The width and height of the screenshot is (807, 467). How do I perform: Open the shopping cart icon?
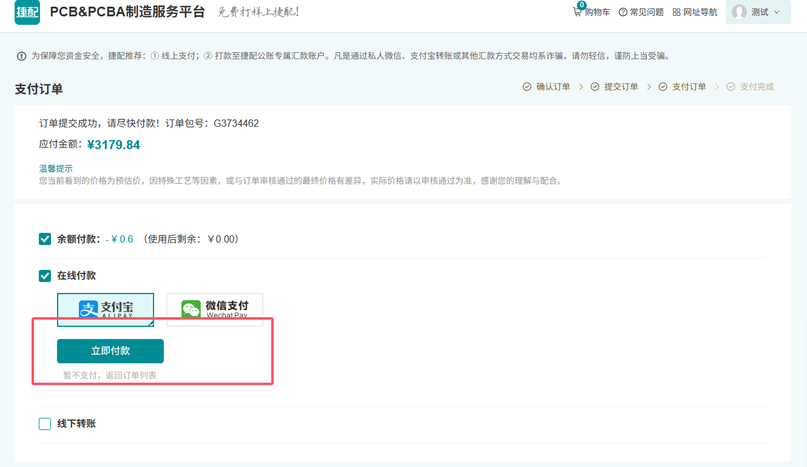click(x=577, y=12)
